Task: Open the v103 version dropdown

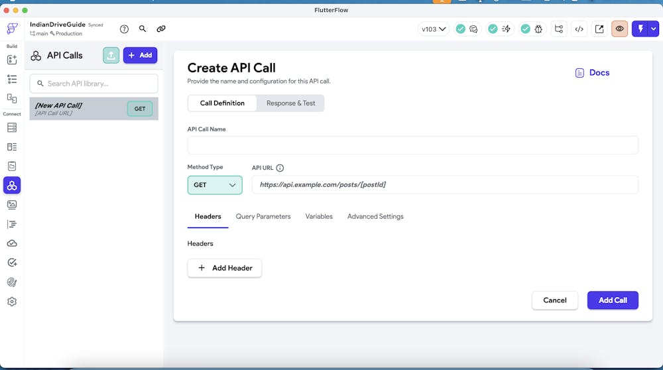Action: tap(434, 29)
